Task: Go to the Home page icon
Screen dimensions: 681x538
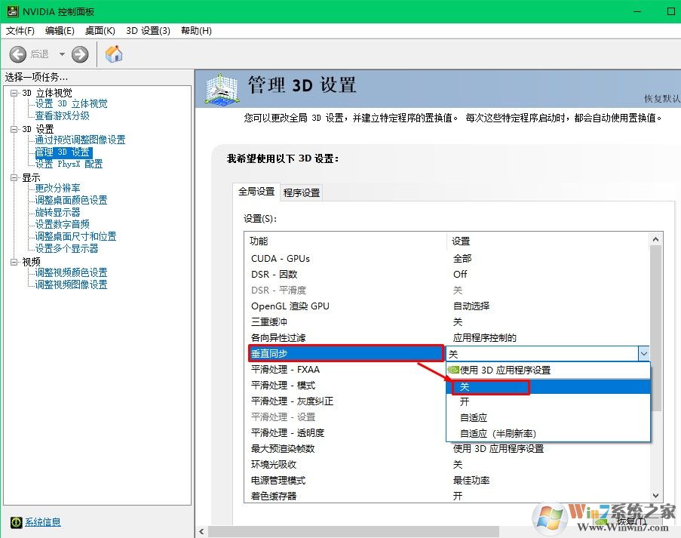Action: tap(114, 54)
